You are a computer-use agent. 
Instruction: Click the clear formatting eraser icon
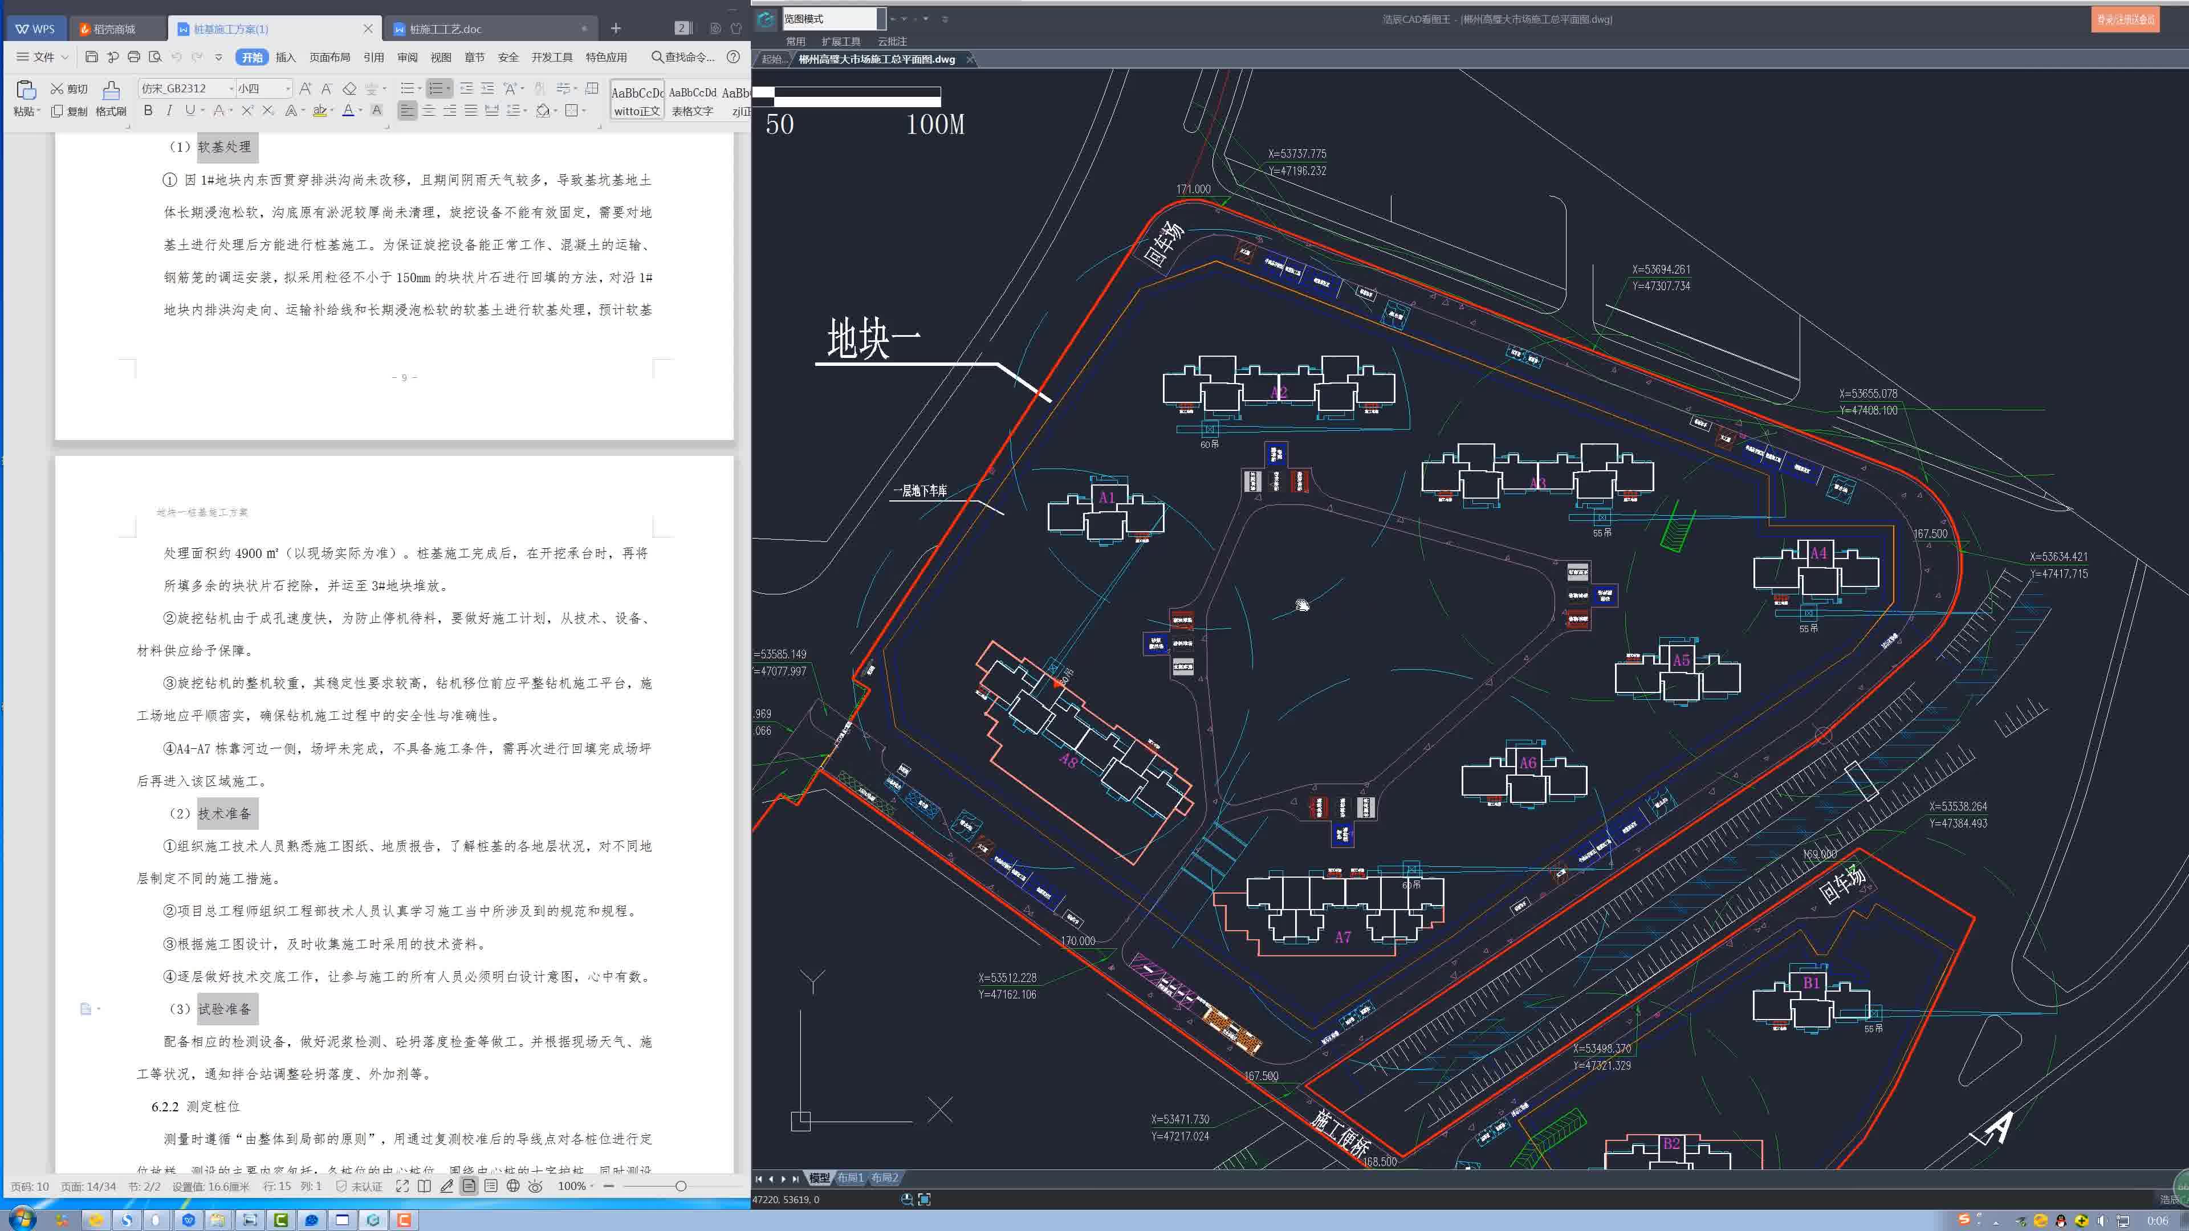click(x=349, y=88)
